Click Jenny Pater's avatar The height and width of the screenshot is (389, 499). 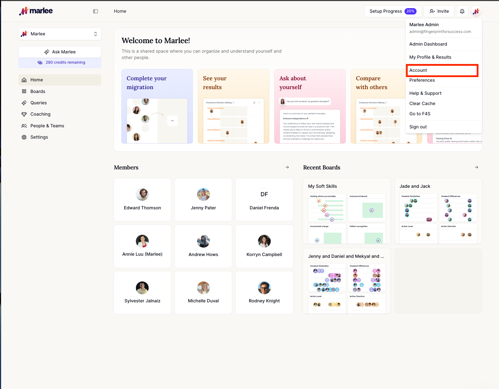(203, 194)
